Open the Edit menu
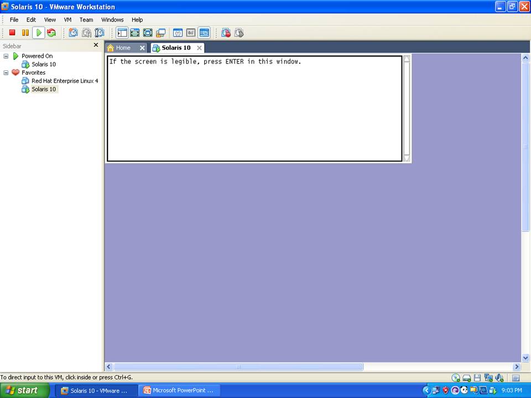 31,20
